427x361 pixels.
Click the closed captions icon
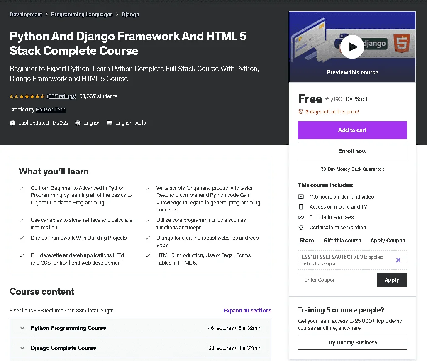coord(110,123)
